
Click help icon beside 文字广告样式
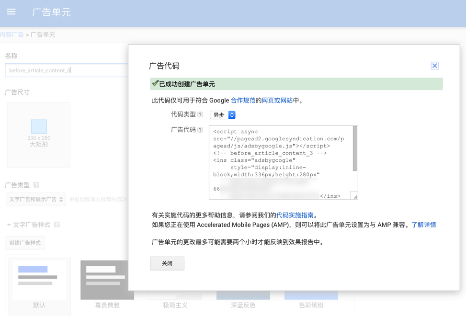pos(57,225)
